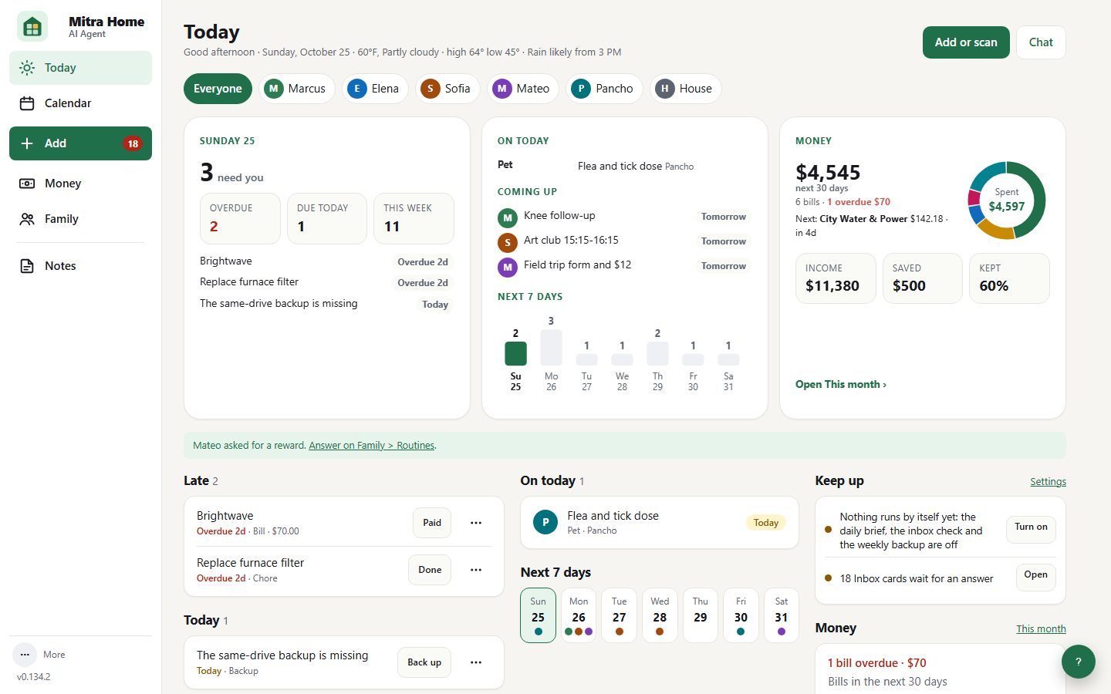Filter by House
The height and width of the screenshot is (694, 1111).
click(x=685, y=89)
